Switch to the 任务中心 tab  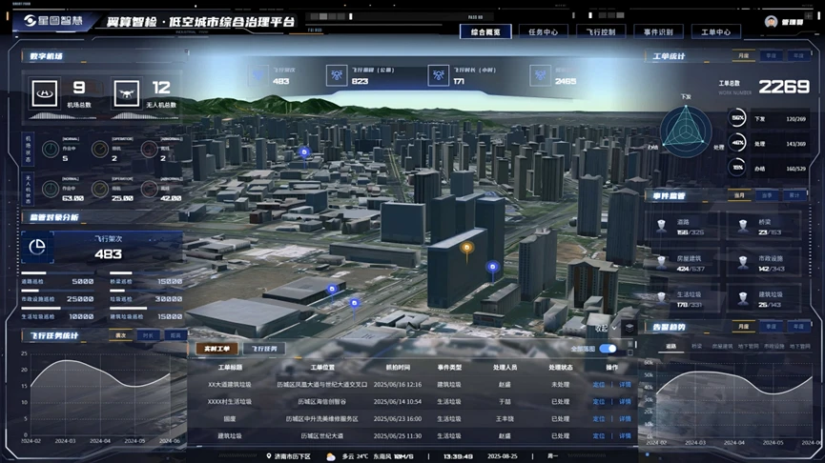(543, 31)
